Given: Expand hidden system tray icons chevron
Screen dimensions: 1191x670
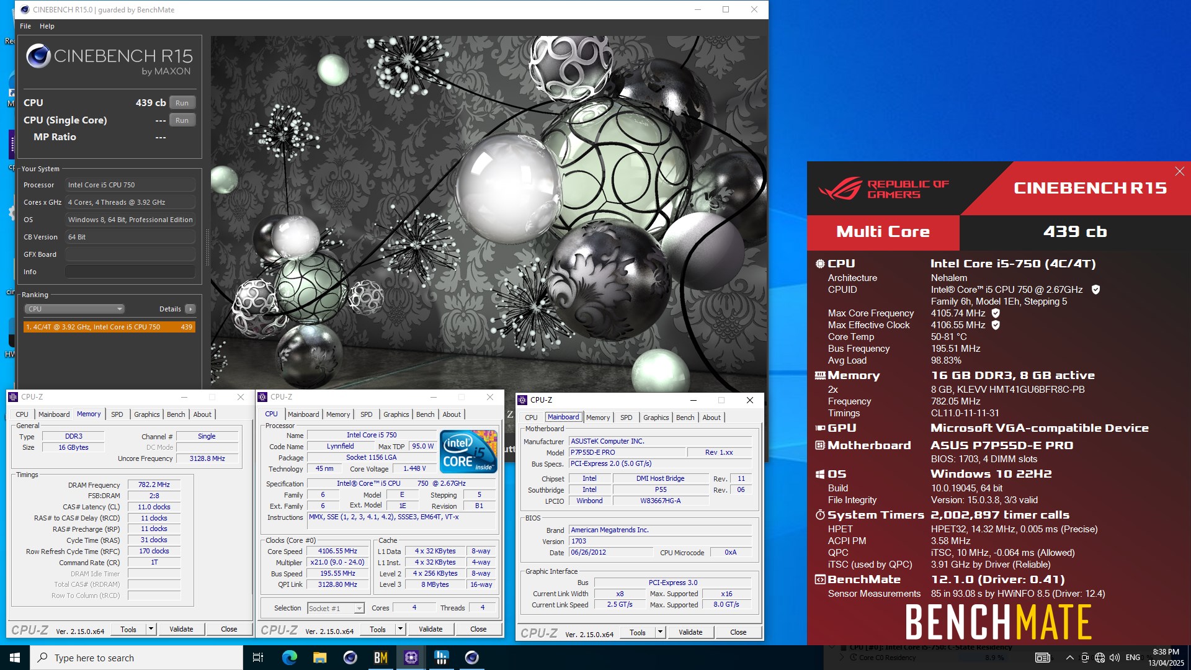Looking at the screenshot, I should 1069,658.
